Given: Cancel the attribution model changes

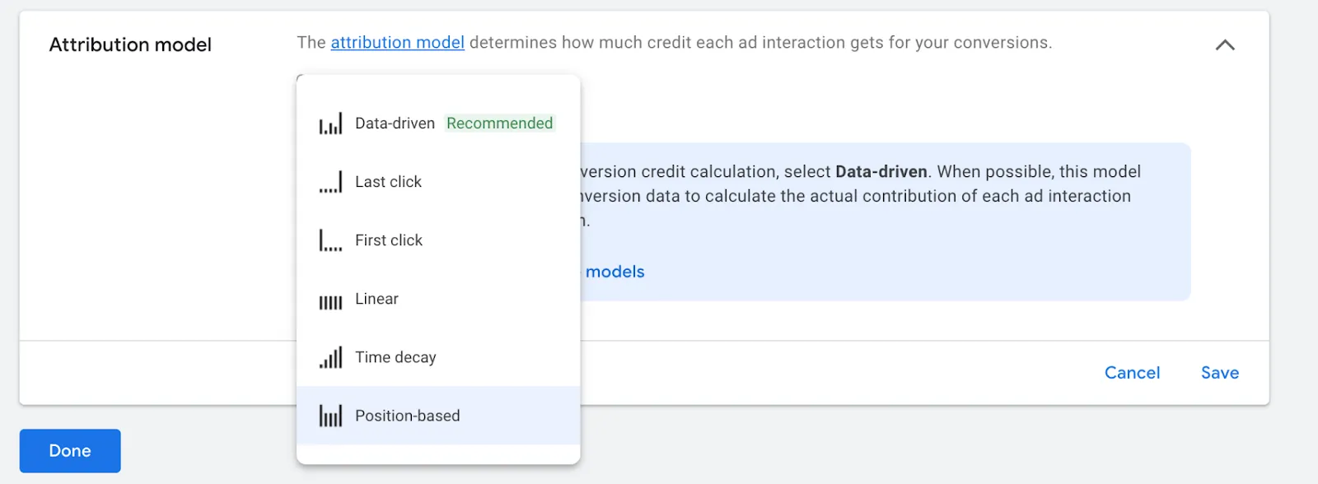Looking at the screenshot, I should [x=1131, y=372].
